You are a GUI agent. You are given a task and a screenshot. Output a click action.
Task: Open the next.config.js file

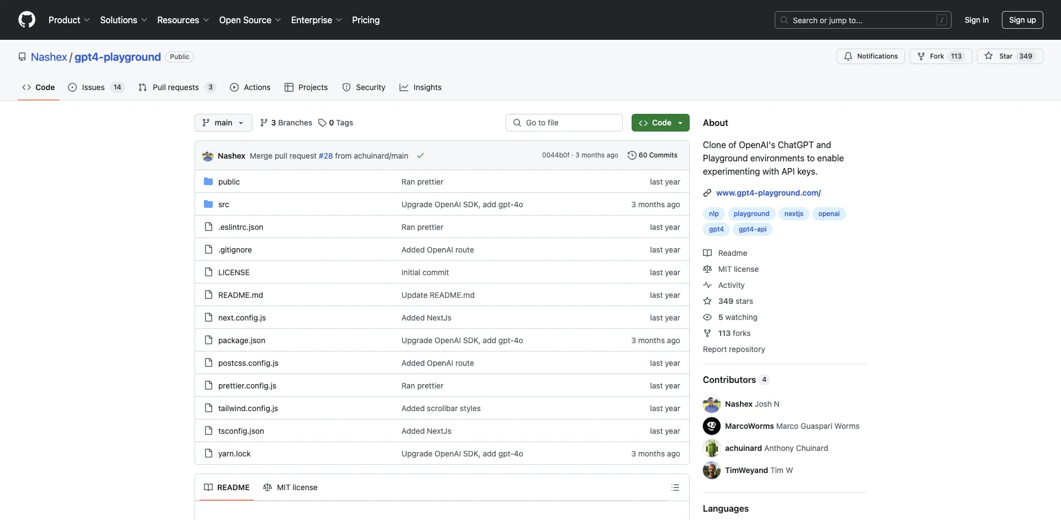(x=242, y=318)
